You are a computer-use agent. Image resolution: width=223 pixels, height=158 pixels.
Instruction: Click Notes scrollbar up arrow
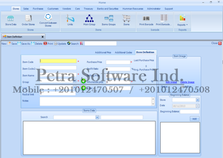(x=153, y=99)
